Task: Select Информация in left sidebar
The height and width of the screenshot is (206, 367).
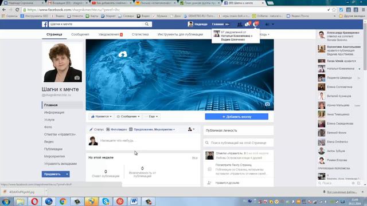Action: tap(54, 112)
